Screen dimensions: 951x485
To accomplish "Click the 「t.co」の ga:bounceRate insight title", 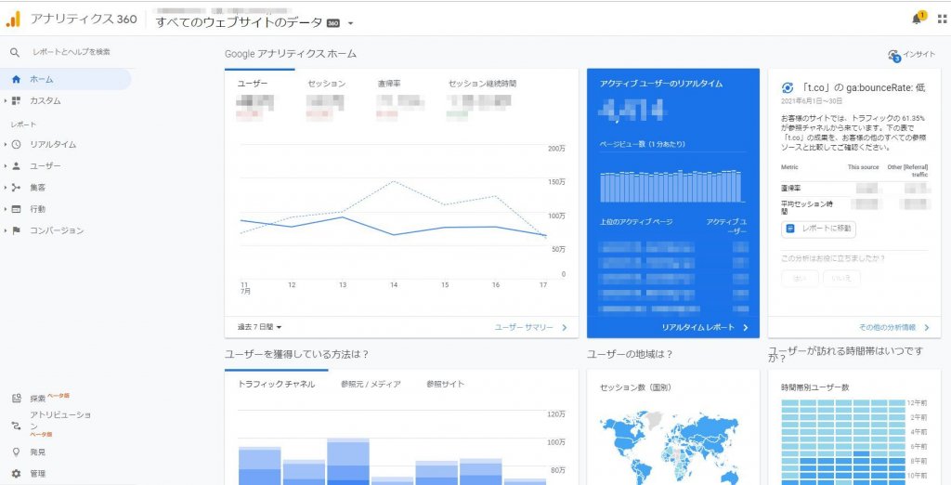I will [x=863, y=87].
